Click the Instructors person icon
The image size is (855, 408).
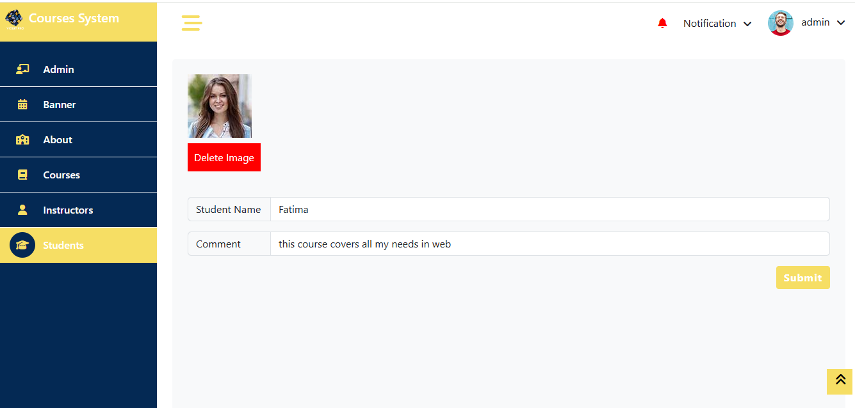click(22, 210)
